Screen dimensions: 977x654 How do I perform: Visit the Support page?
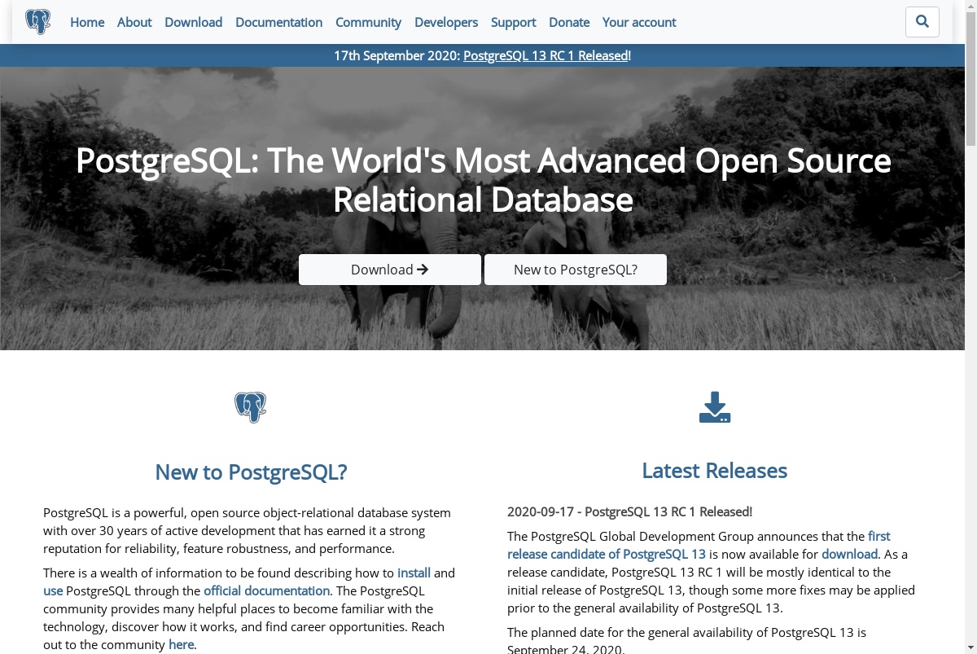[513, 22]
